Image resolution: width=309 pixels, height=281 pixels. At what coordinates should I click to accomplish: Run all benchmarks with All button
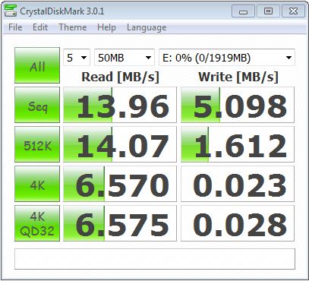pos(37,65)
